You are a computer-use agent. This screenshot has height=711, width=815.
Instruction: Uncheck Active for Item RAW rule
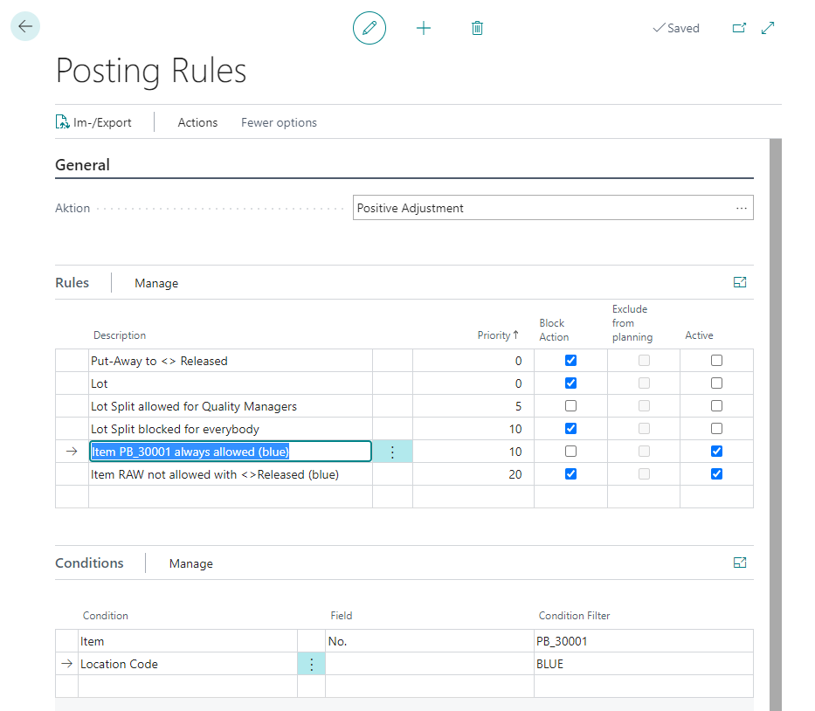pyautogui.click(x=717, y=474)
